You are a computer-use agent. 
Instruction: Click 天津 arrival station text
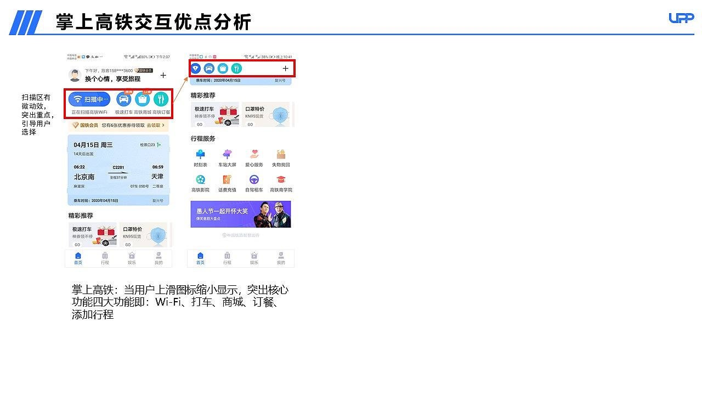(x=157, y=177)
